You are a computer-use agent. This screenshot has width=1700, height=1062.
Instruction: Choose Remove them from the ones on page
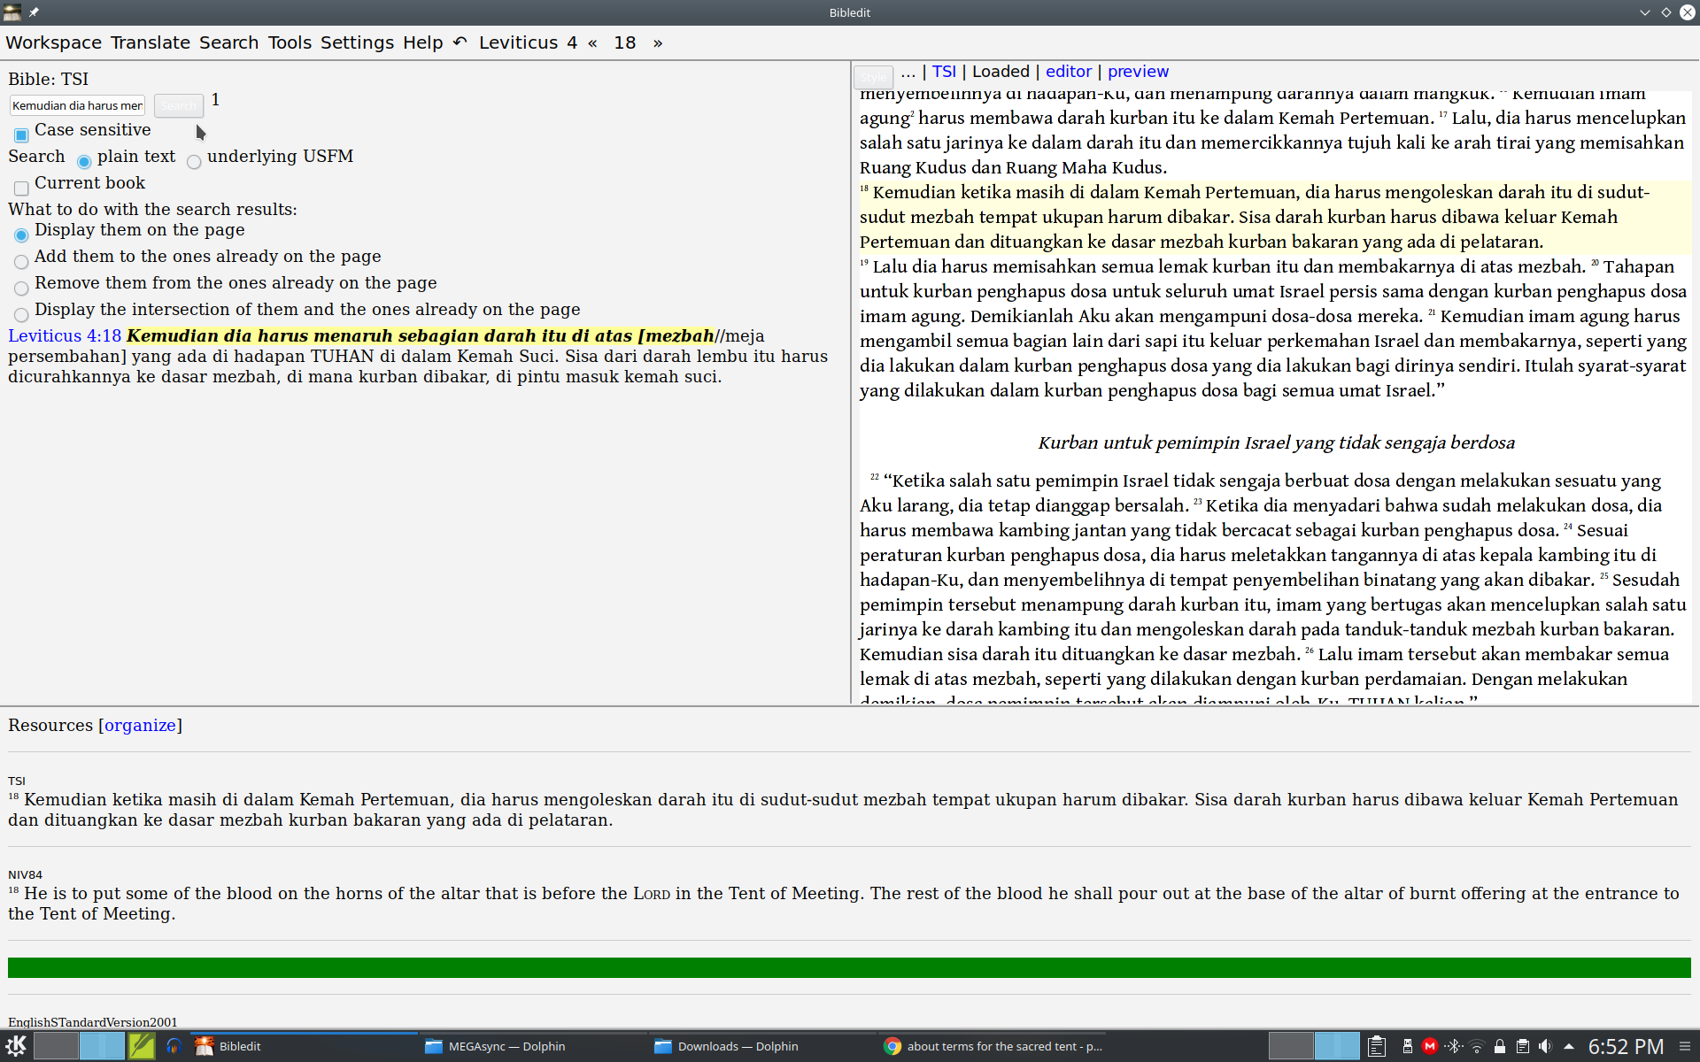(x=21, y=288)
